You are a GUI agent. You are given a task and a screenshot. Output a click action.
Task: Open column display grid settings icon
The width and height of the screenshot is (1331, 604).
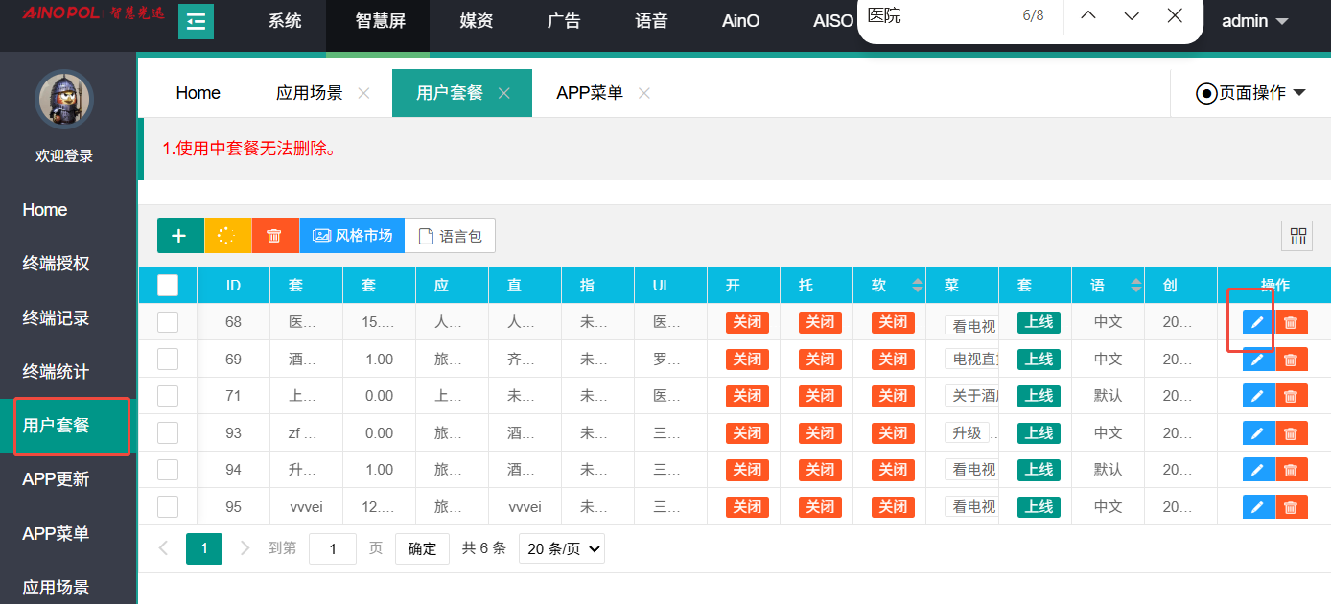[1298, 236]
